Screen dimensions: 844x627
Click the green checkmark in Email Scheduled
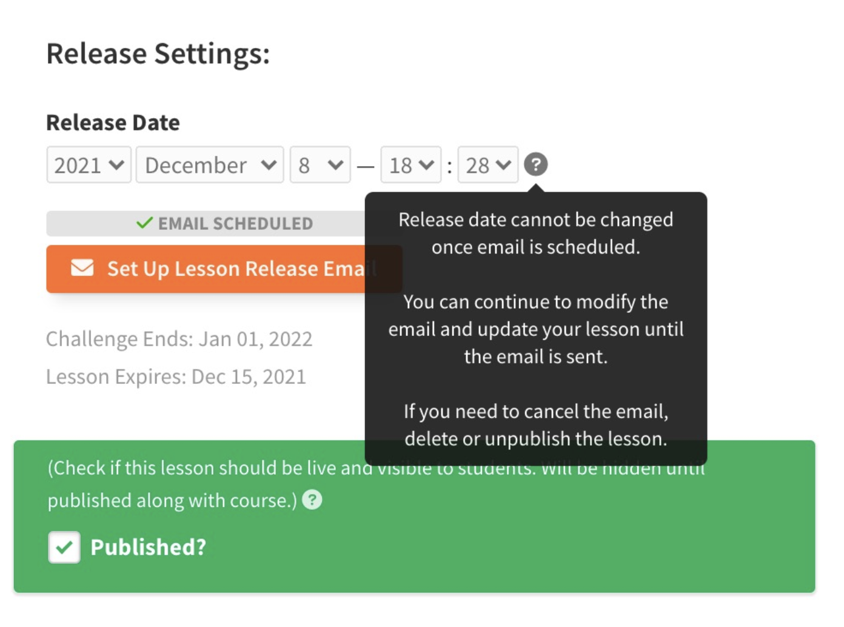click(144, 223)
